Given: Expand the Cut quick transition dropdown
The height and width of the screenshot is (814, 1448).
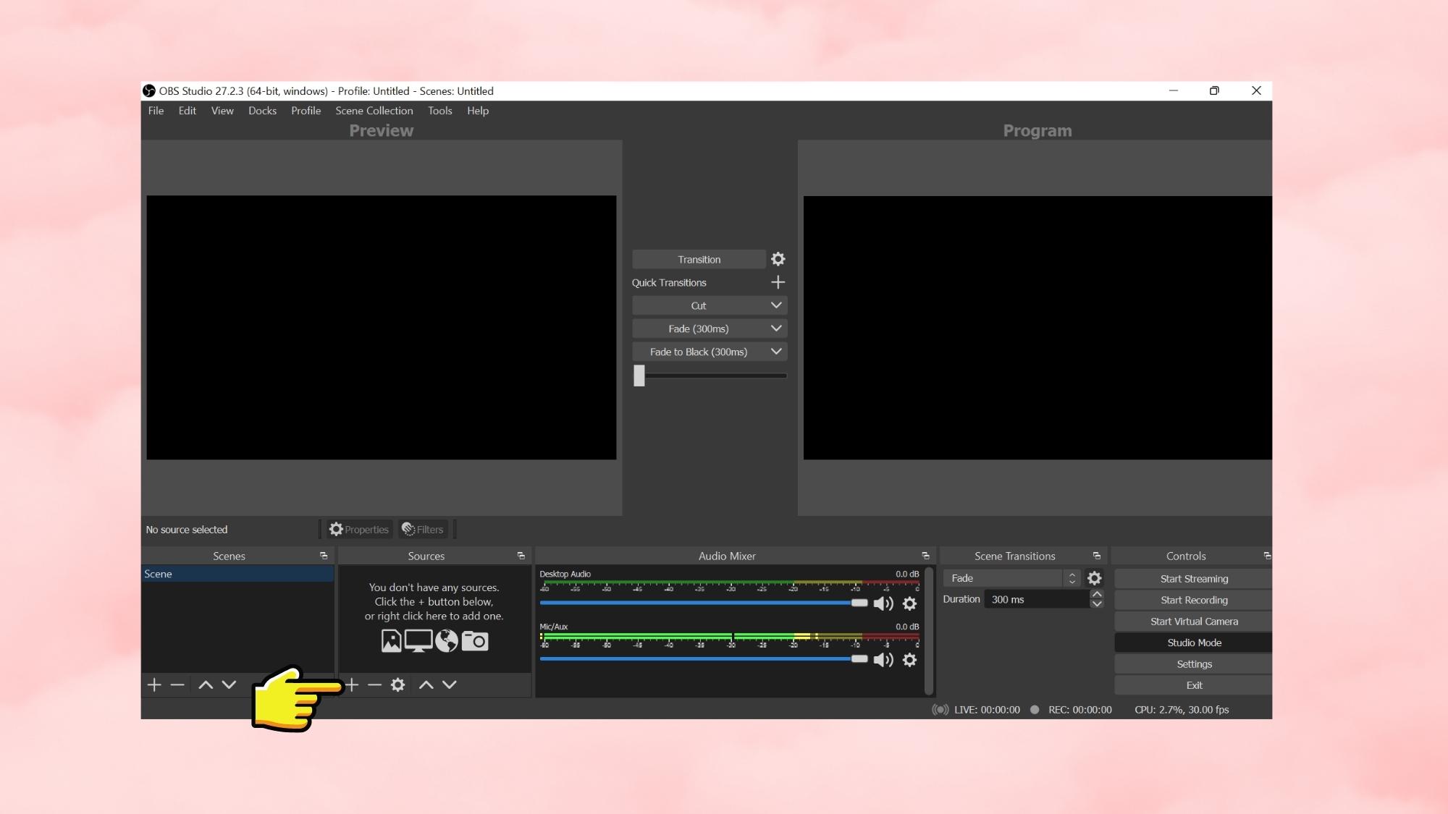Looking at the screenshot, I should 776,305.
